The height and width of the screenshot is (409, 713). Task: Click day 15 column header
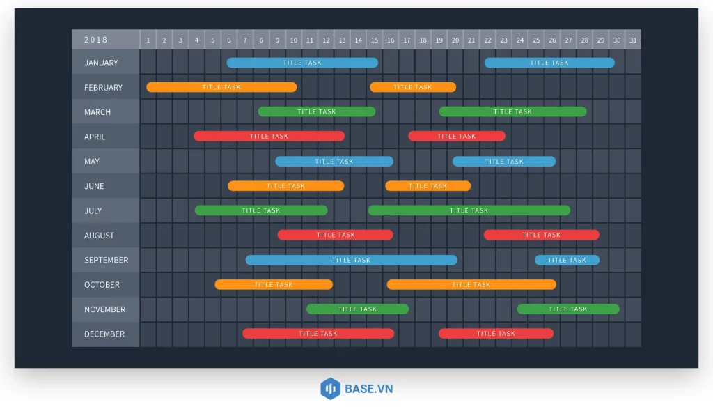pyautogui.click(x=375, y=40)
